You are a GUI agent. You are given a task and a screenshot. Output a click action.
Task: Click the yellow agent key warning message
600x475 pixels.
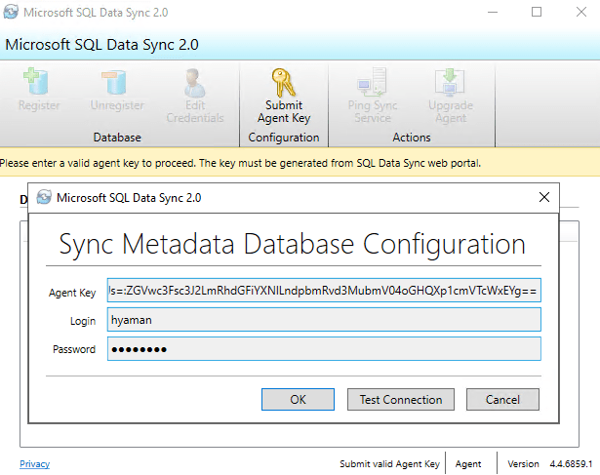(x=240, y=163)
